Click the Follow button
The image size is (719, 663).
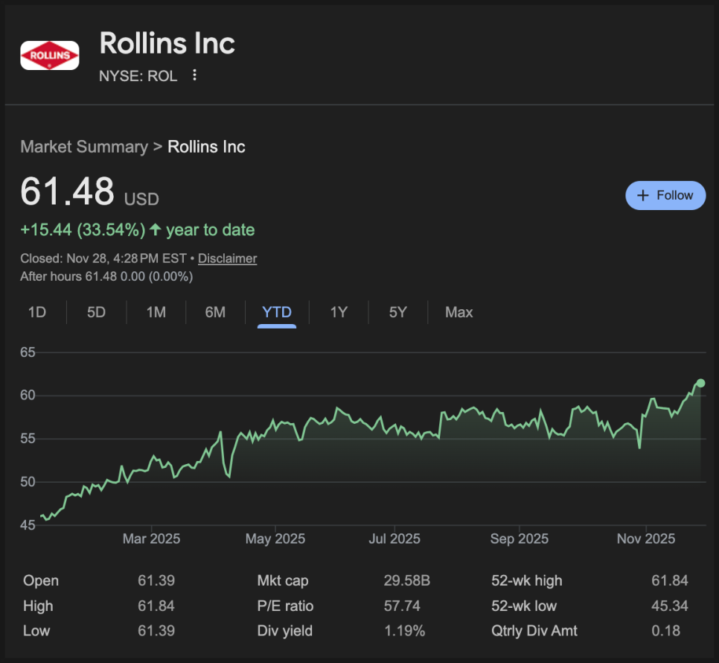(665, 195)
